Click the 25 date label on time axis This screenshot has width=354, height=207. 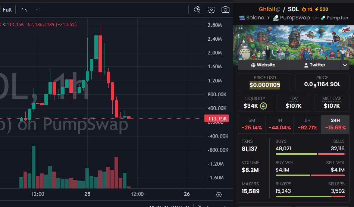[x=87, y=194]
